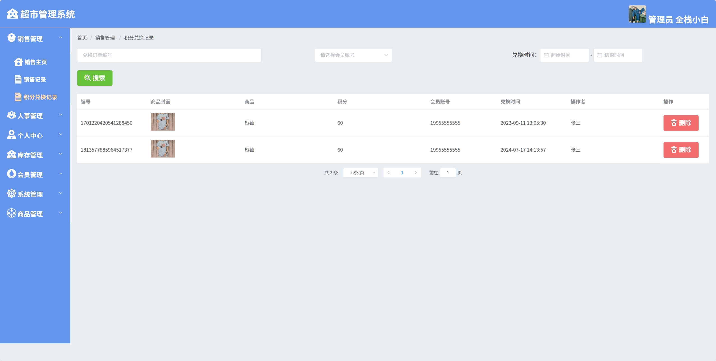Click the 销售管理 breadcrumb
716x361 pixels.
(x=105, y=38)
